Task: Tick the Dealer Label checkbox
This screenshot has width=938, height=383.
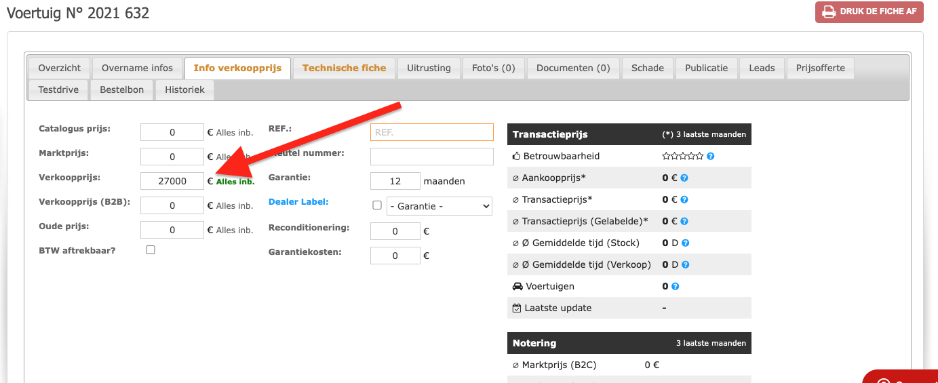Action: tap(377, 205)
